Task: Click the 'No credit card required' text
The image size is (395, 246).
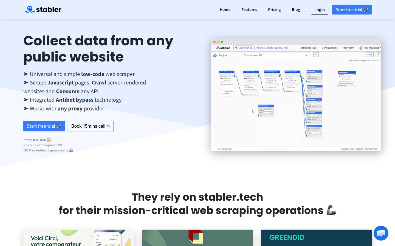Action: 40,145
